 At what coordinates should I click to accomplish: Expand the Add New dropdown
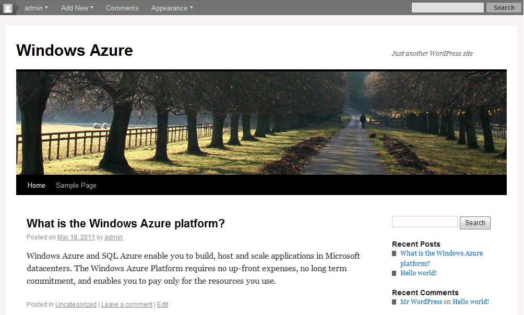(x=77, y=8)
